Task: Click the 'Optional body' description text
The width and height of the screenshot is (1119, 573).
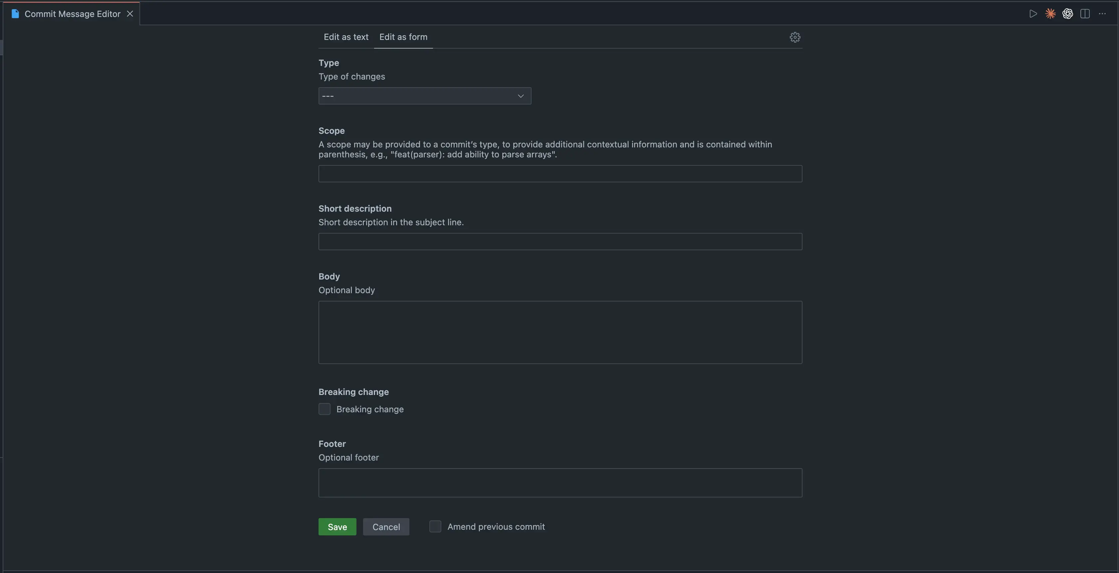Action: tap(346, 290)
